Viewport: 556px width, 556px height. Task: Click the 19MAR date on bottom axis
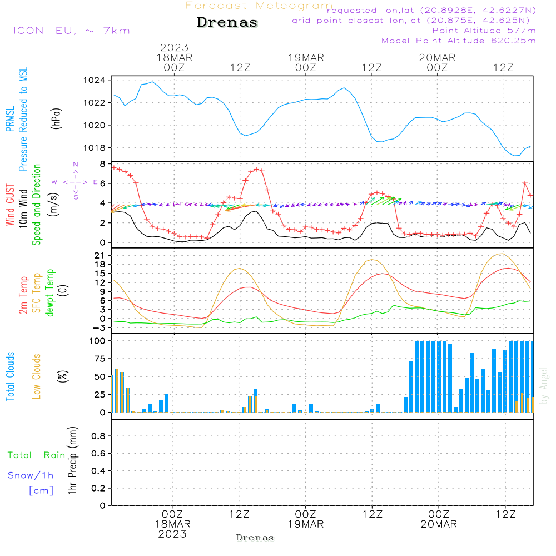click(x=305, y=524)
